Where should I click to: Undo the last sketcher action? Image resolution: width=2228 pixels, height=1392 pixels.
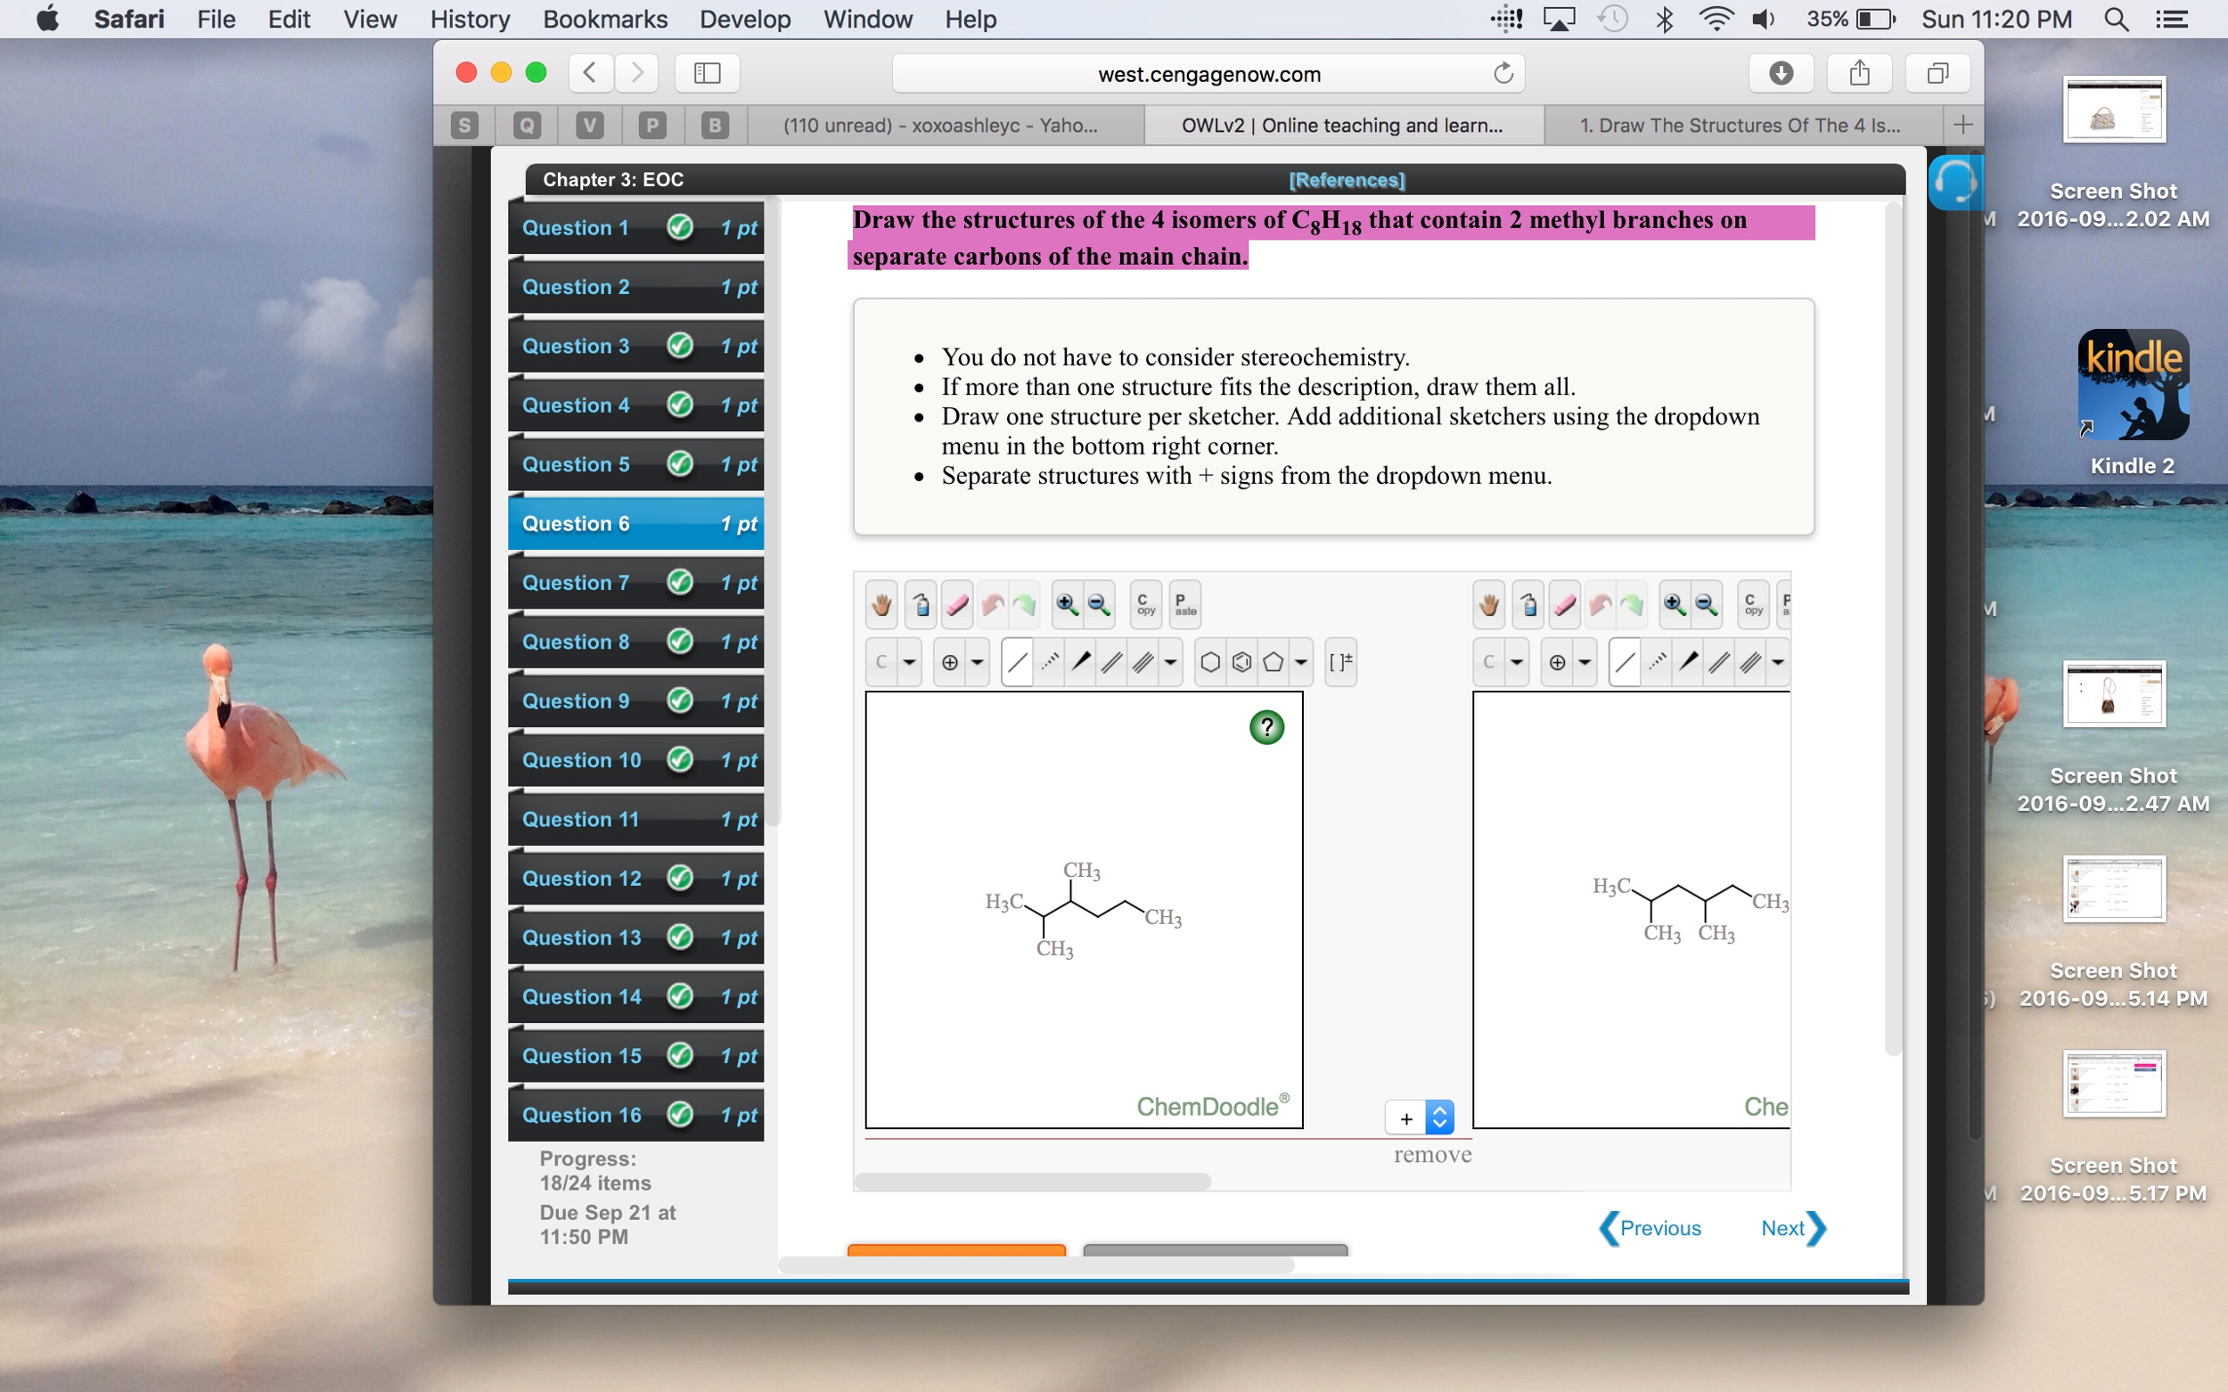(992, 604)
